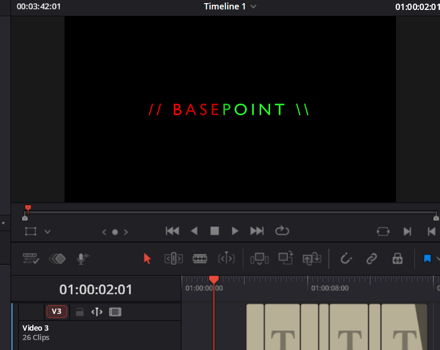Click the source timecode 00:03:42:01

click(39, 6)
